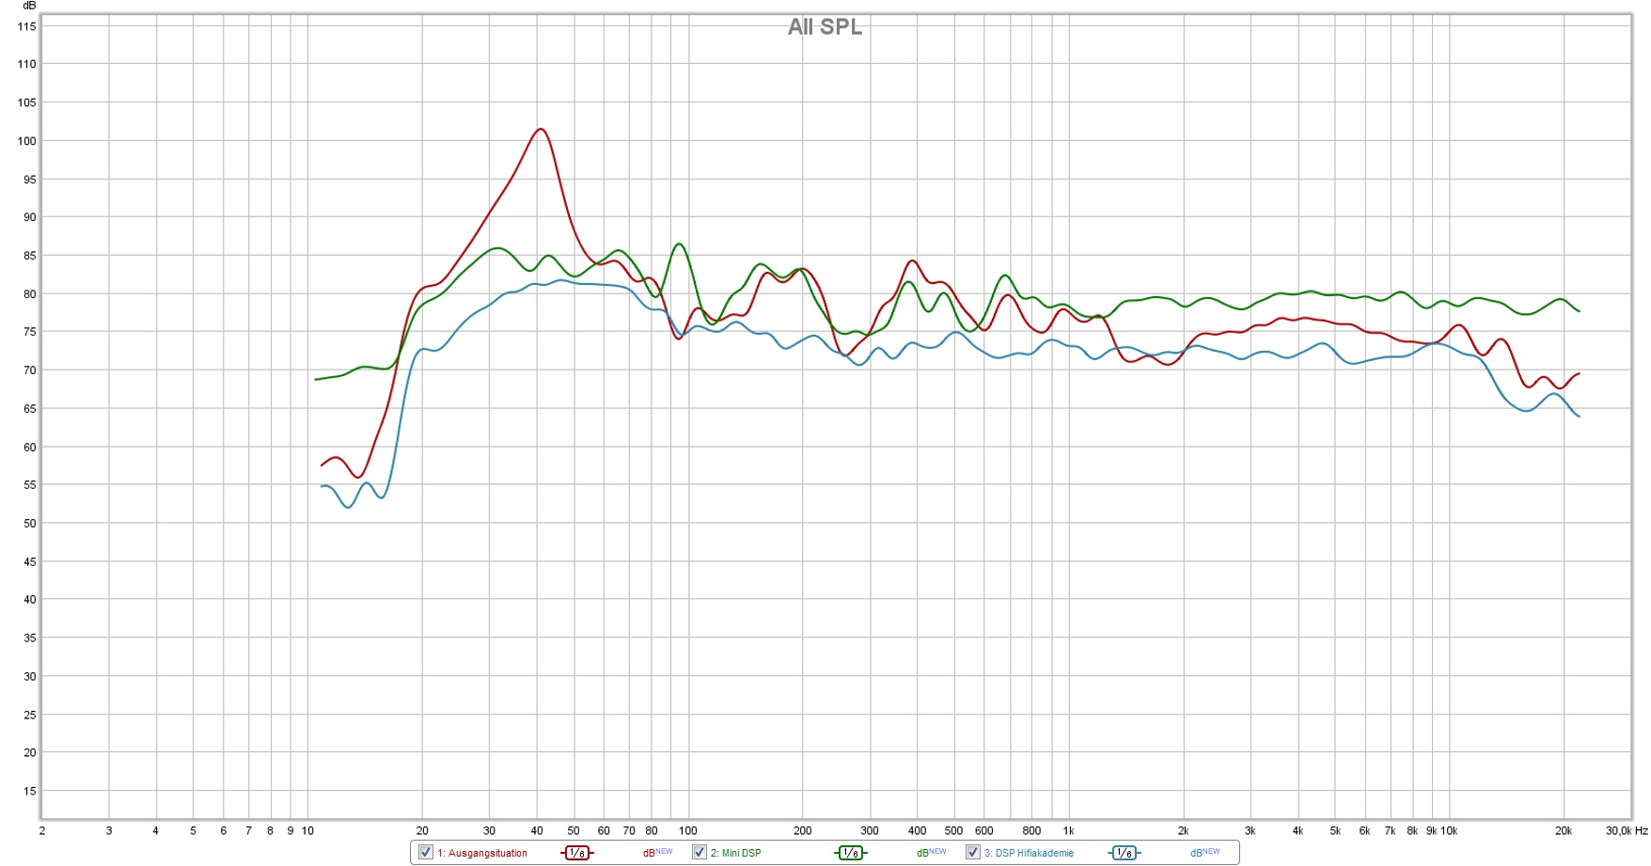The width and height of the screenshot is (1651, 866).
Task: Click the green dB NEW indicator in legend
Action: tap(931, 853)
